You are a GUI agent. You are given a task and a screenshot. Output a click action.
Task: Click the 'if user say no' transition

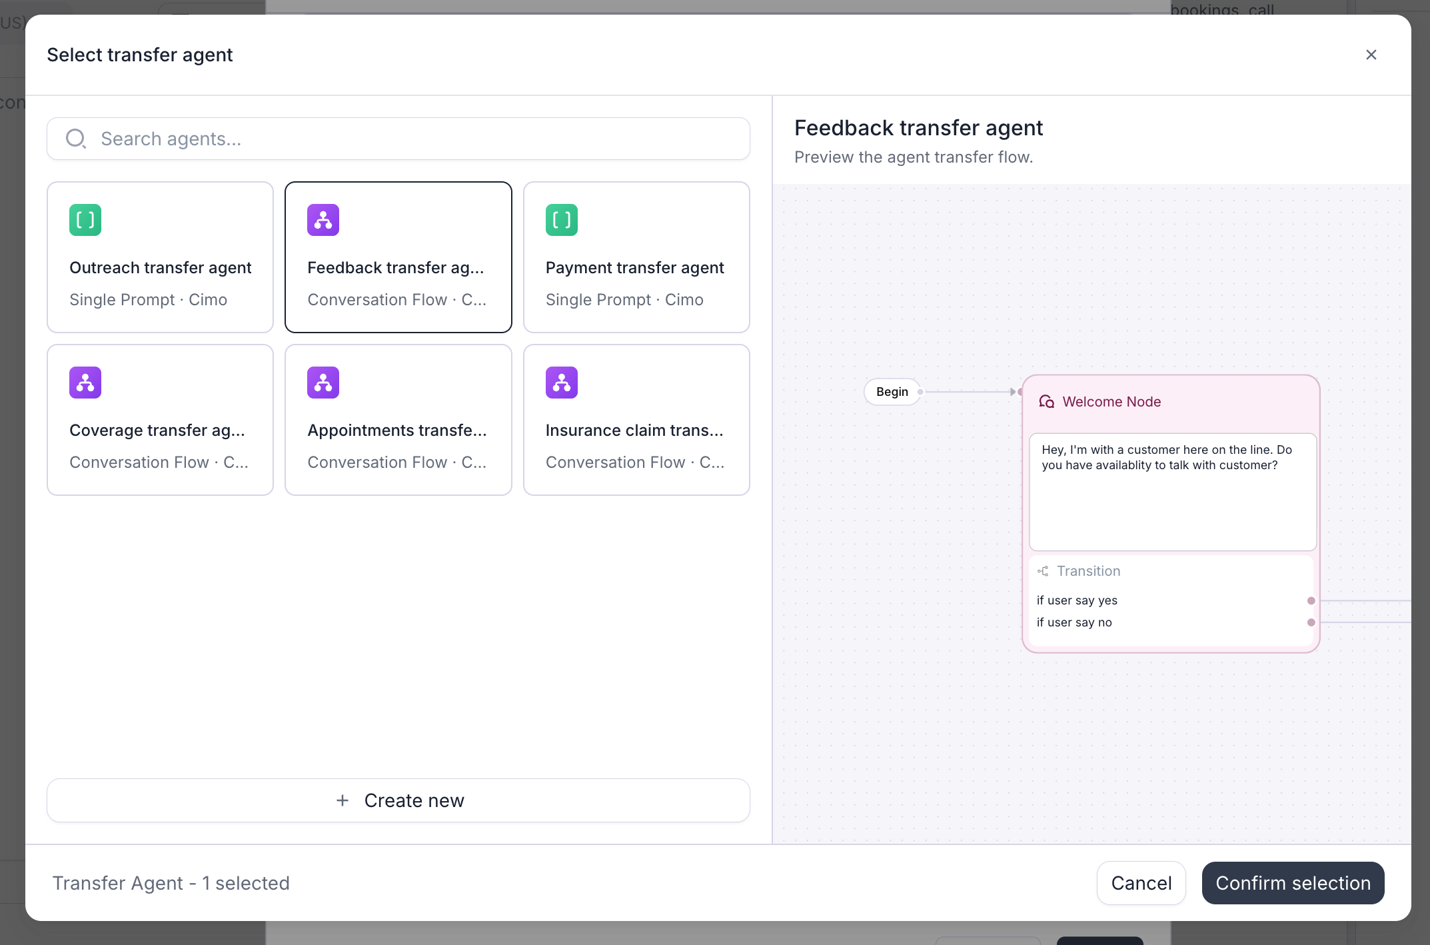tap(1074, 622)
